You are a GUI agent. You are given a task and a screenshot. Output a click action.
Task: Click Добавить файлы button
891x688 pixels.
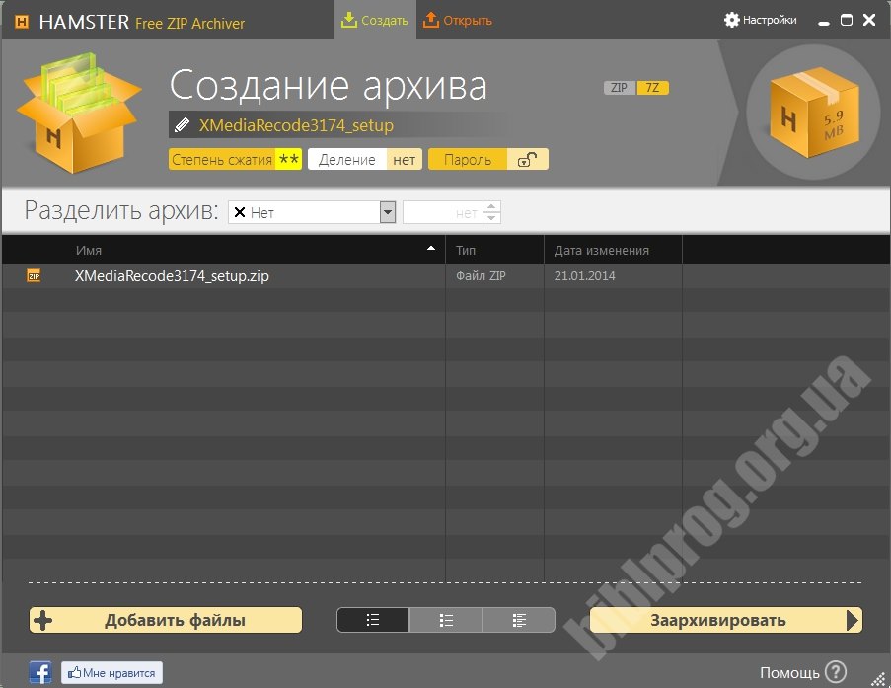pos(166,620)
